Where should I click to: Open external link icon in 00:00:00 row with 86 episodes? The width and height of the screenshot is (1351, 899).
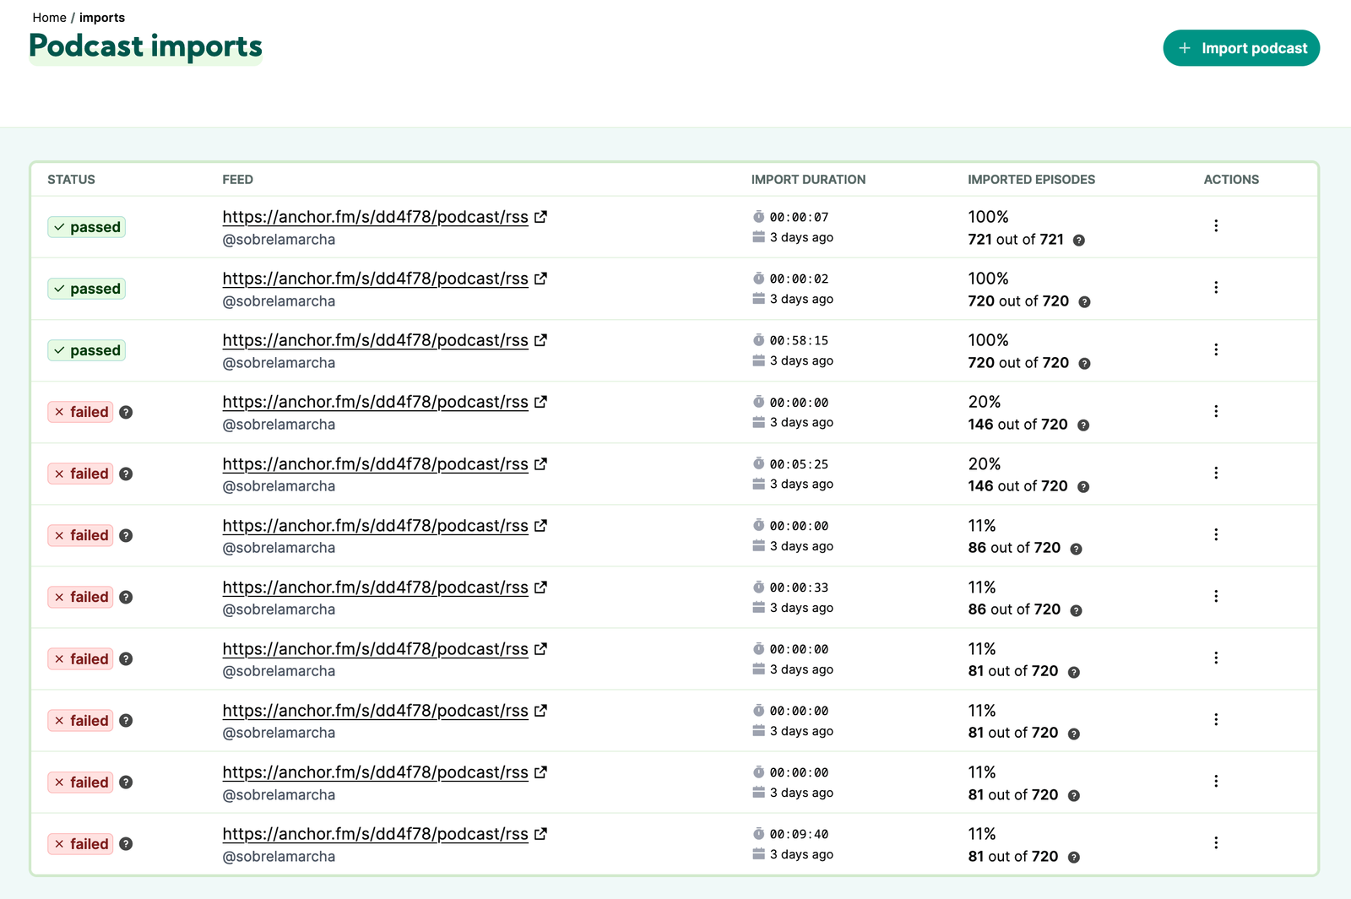coord(540,526)
